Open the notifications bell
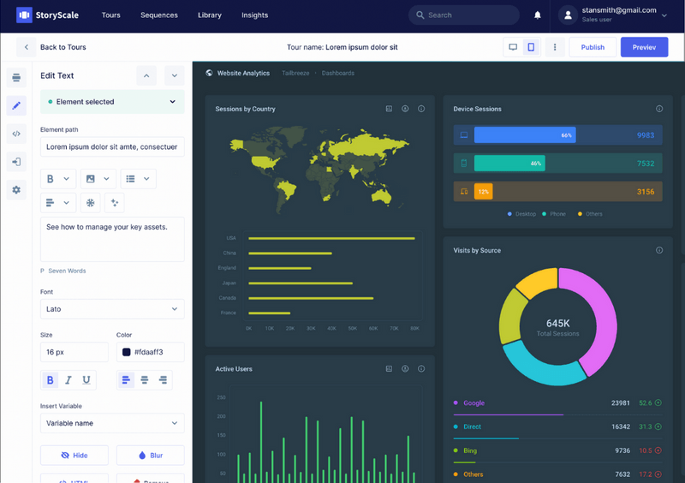The height and width of the screenshot is (483, 685). coord(538,15)
